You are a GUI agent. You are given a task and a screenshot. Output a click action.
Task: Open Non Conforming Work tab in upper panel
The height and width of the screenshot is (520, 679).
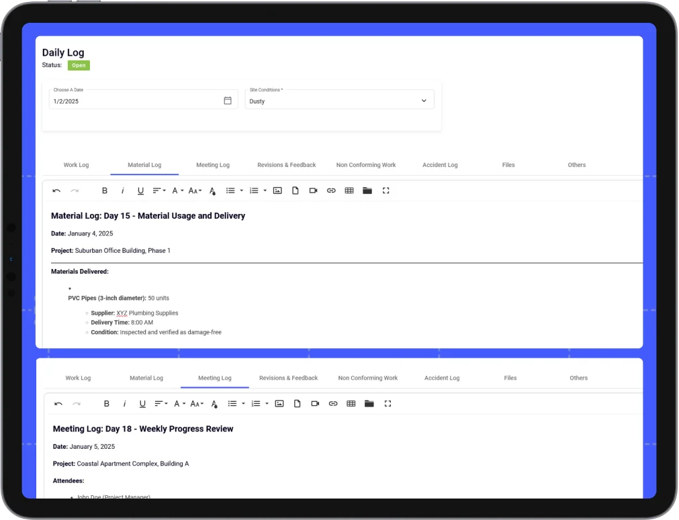tap(366, 165)
